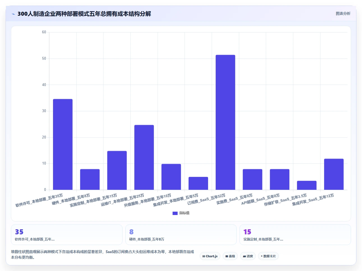Click the header icon beside the chart title
This screenshot has height=271, width=362.
[x=13, y=14]
